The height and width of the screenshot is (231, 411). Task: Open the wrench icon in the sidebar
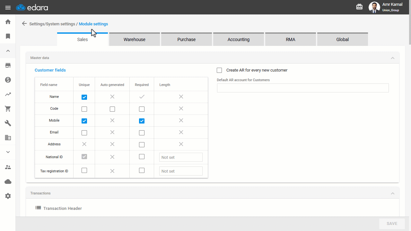(x=8, y=123)
